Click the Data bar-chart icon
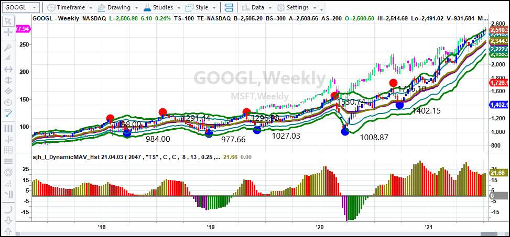Viewport: 510px width, 237px height. 246,7
